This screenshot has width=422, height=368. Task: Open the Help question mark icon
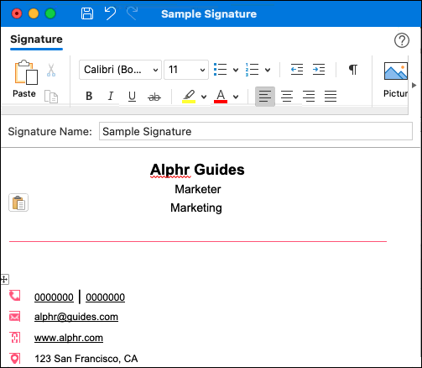coord(402,40)
